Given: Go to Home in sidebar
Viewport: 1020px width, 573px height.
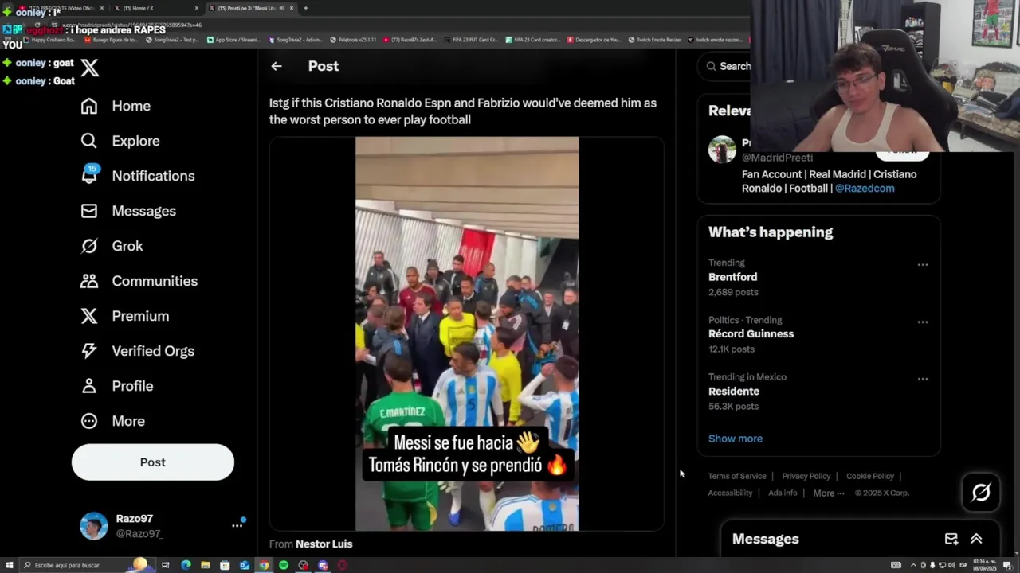Looking at the screenshot, I should 116,106.
